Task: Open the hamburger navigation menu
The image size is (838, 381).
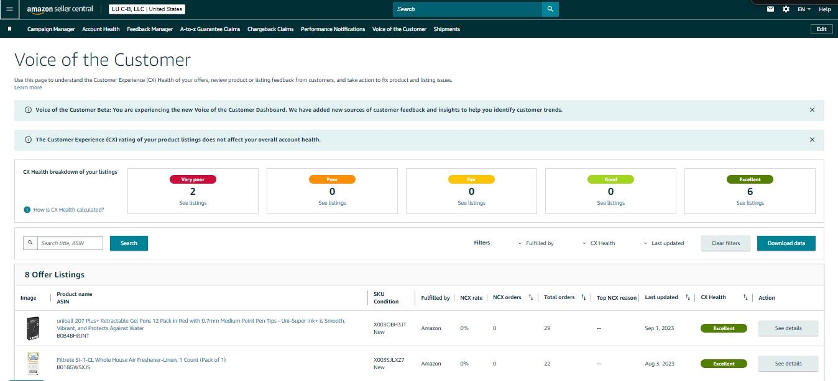Action: tap(9, 9)
